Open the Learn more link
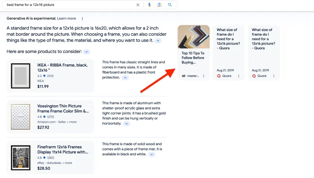The height and width of the screenshot is (178, 314). pos(66,18)
